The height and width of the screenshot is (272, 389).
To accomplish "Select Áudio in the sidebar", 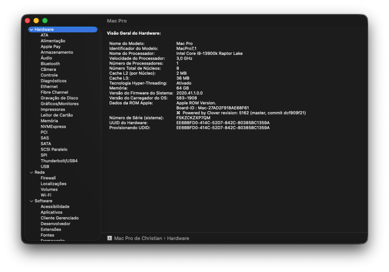I will 46,58.
